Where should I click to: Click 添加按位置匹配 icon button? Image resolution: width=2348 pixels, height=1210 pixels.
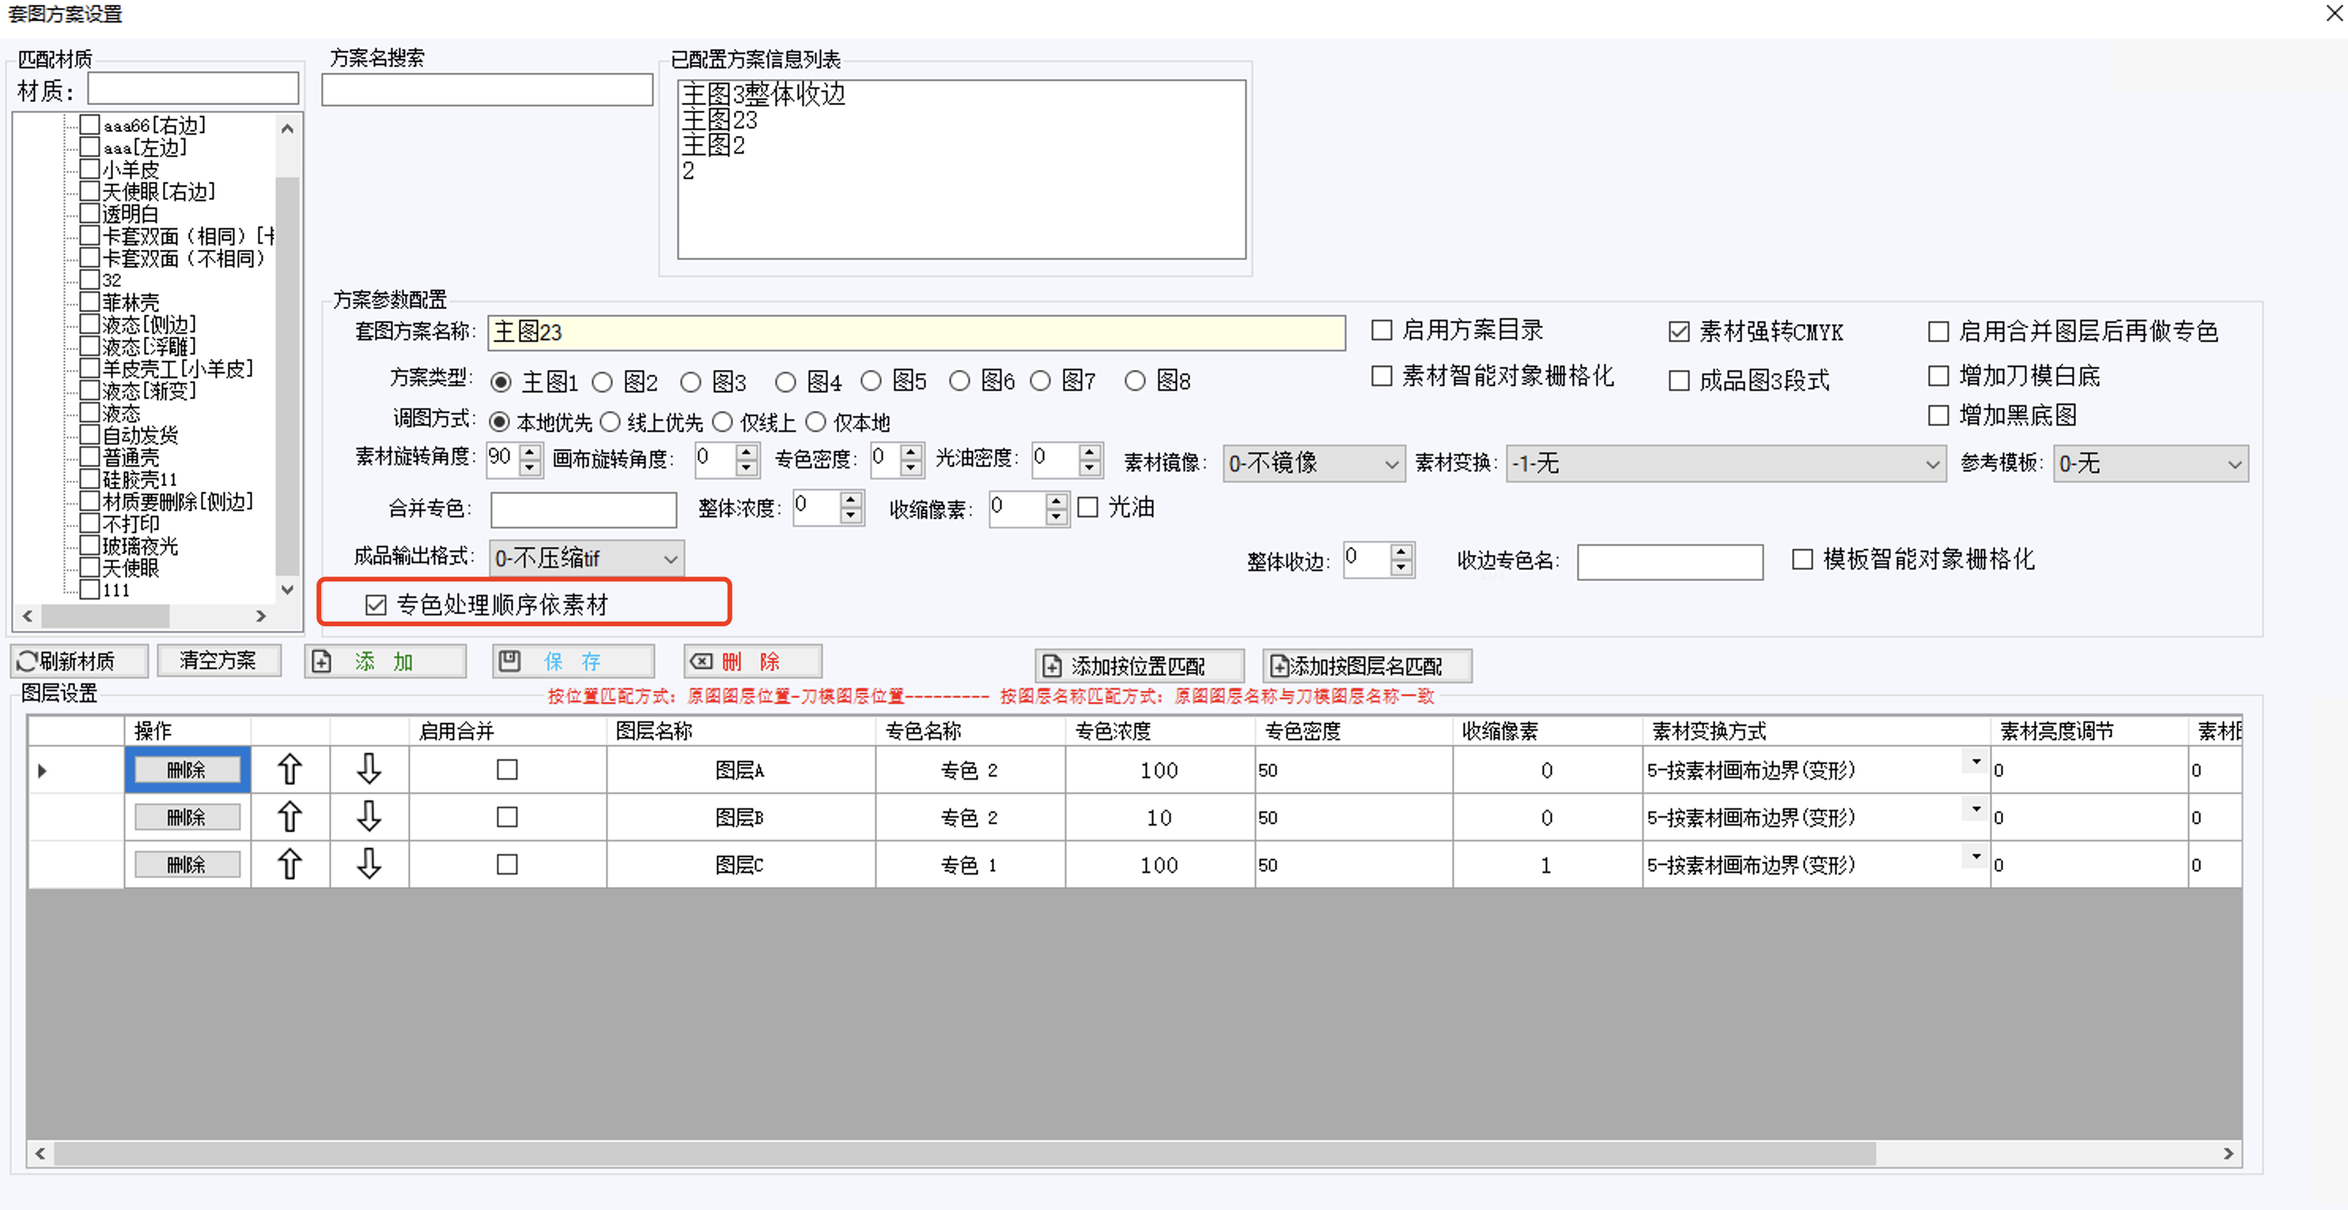click(1138, 666)
